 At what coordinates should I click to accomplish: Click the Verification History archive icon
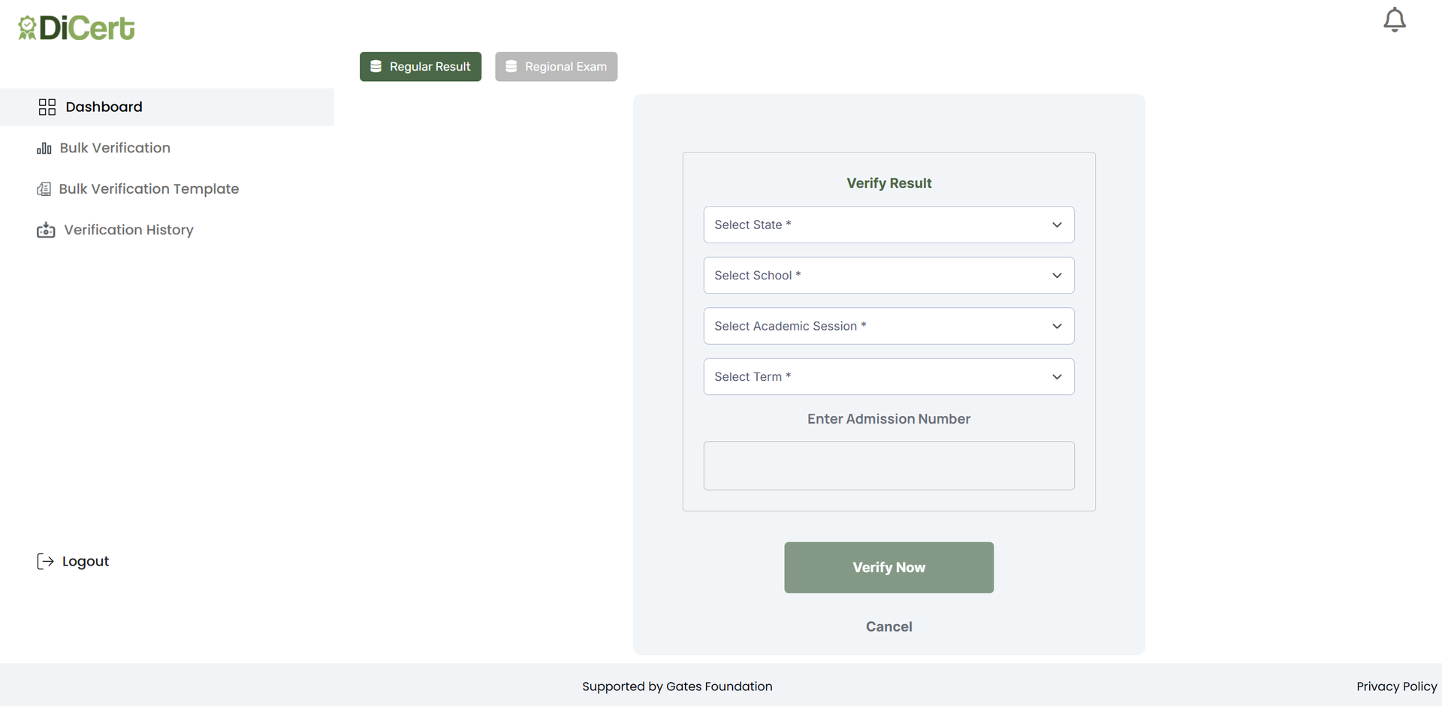coord(46,230)
